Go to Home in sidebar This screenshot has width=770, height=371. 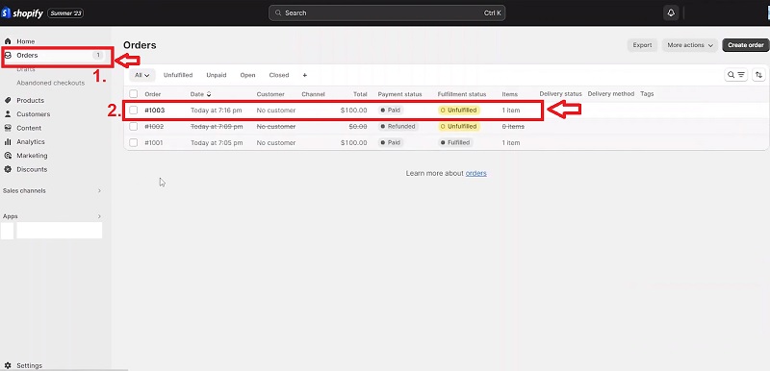click(x=26, y=41)
